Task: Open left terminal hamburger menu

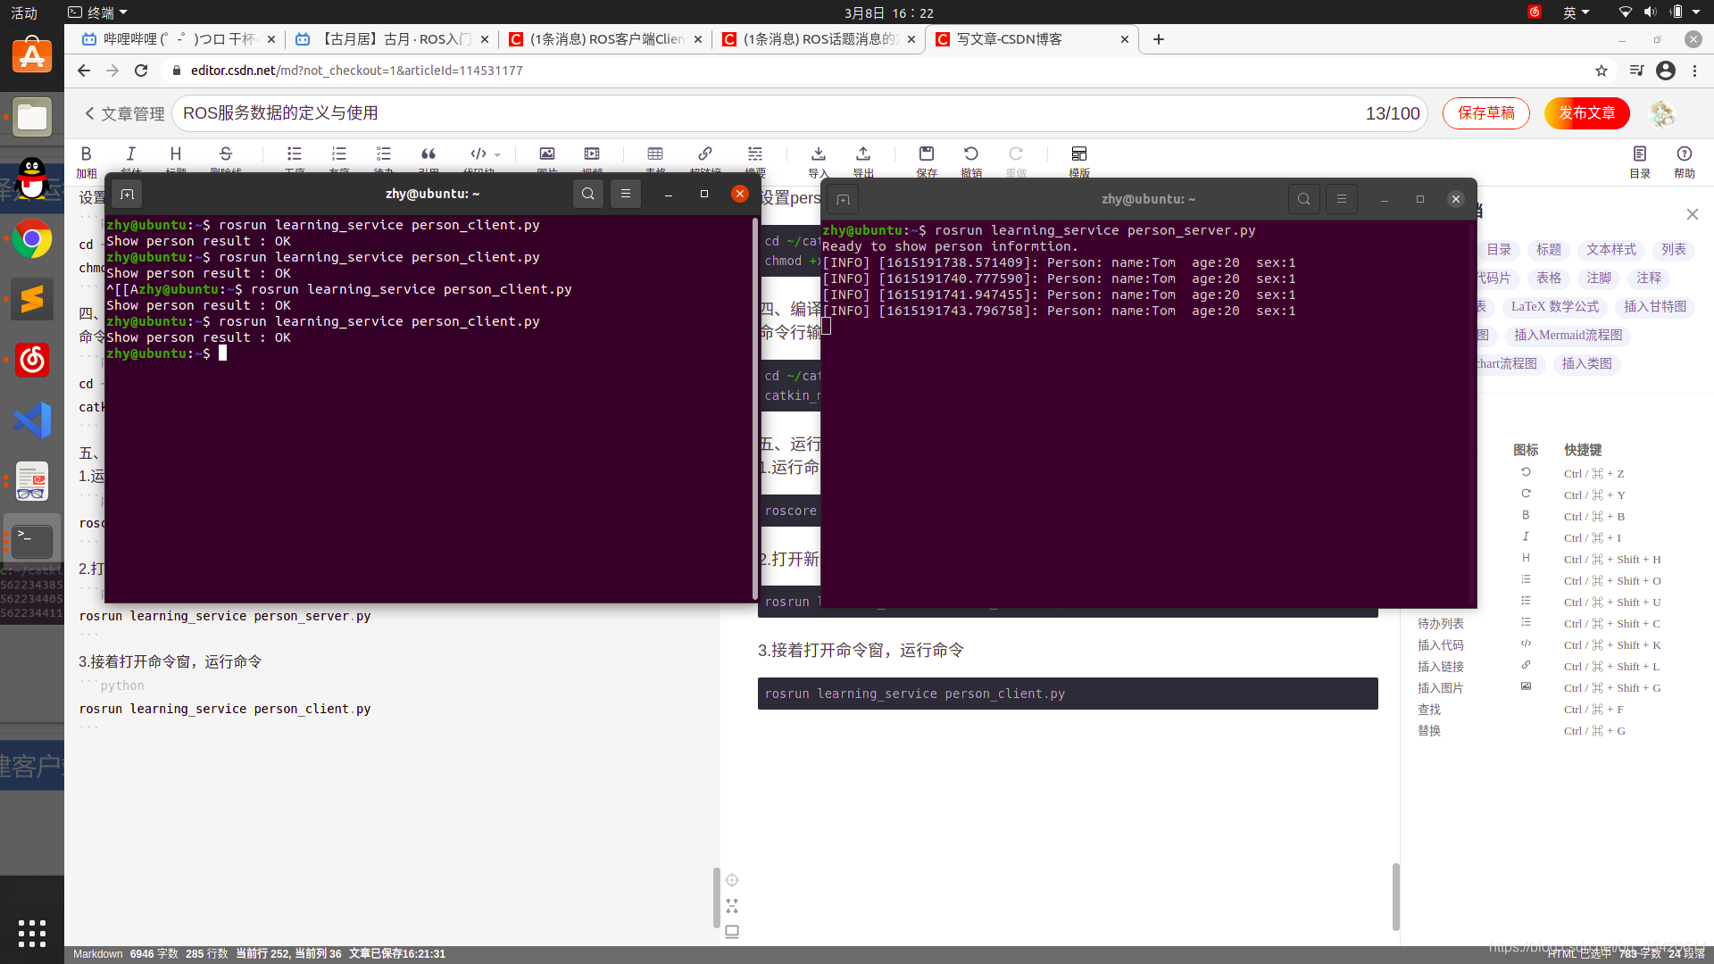Action: coord(626,194)
